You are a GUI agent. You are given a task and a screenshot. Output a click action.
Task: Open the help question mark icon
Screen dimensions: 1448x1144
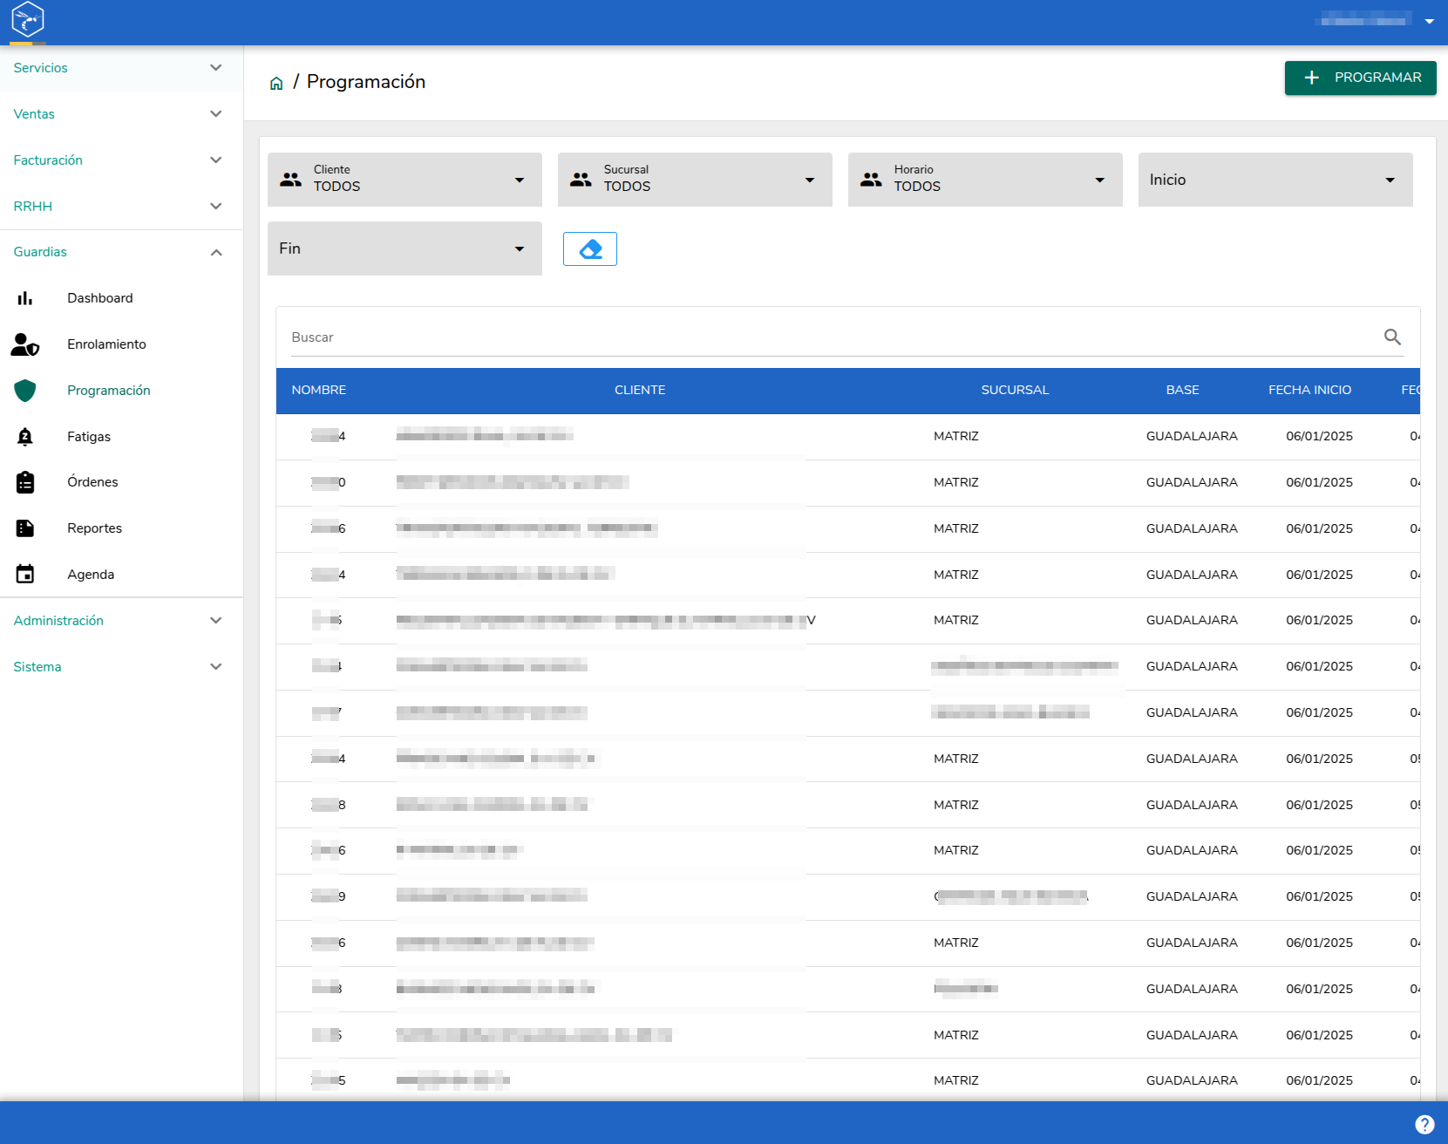pos(1424,1125)
